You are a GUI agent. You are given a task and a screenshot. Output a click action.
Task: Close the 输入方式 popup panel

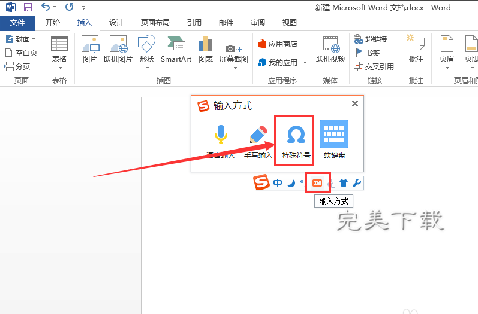[355, 103]
